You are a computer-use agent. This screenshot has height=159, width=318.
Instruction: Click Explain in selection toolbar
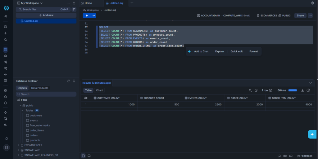coord(220,51)
